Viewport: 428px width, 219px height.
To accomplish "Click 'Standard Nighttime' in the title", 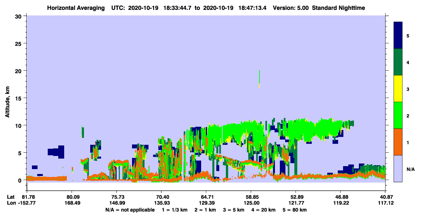I will point(338,8).
